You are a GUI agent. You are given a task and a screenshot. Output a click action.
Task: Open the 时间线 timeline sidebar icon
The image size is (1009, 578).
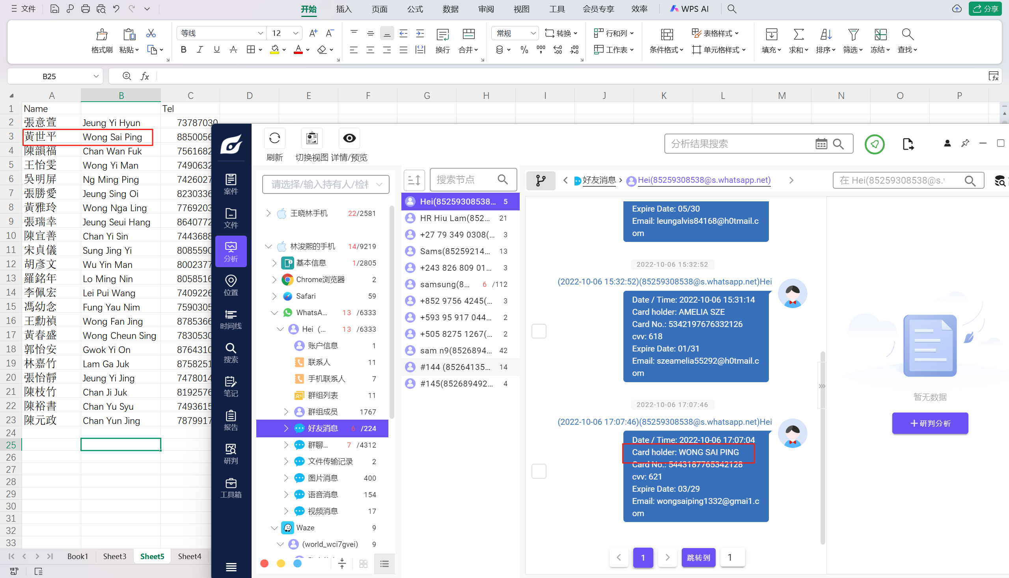pos(231,319)
